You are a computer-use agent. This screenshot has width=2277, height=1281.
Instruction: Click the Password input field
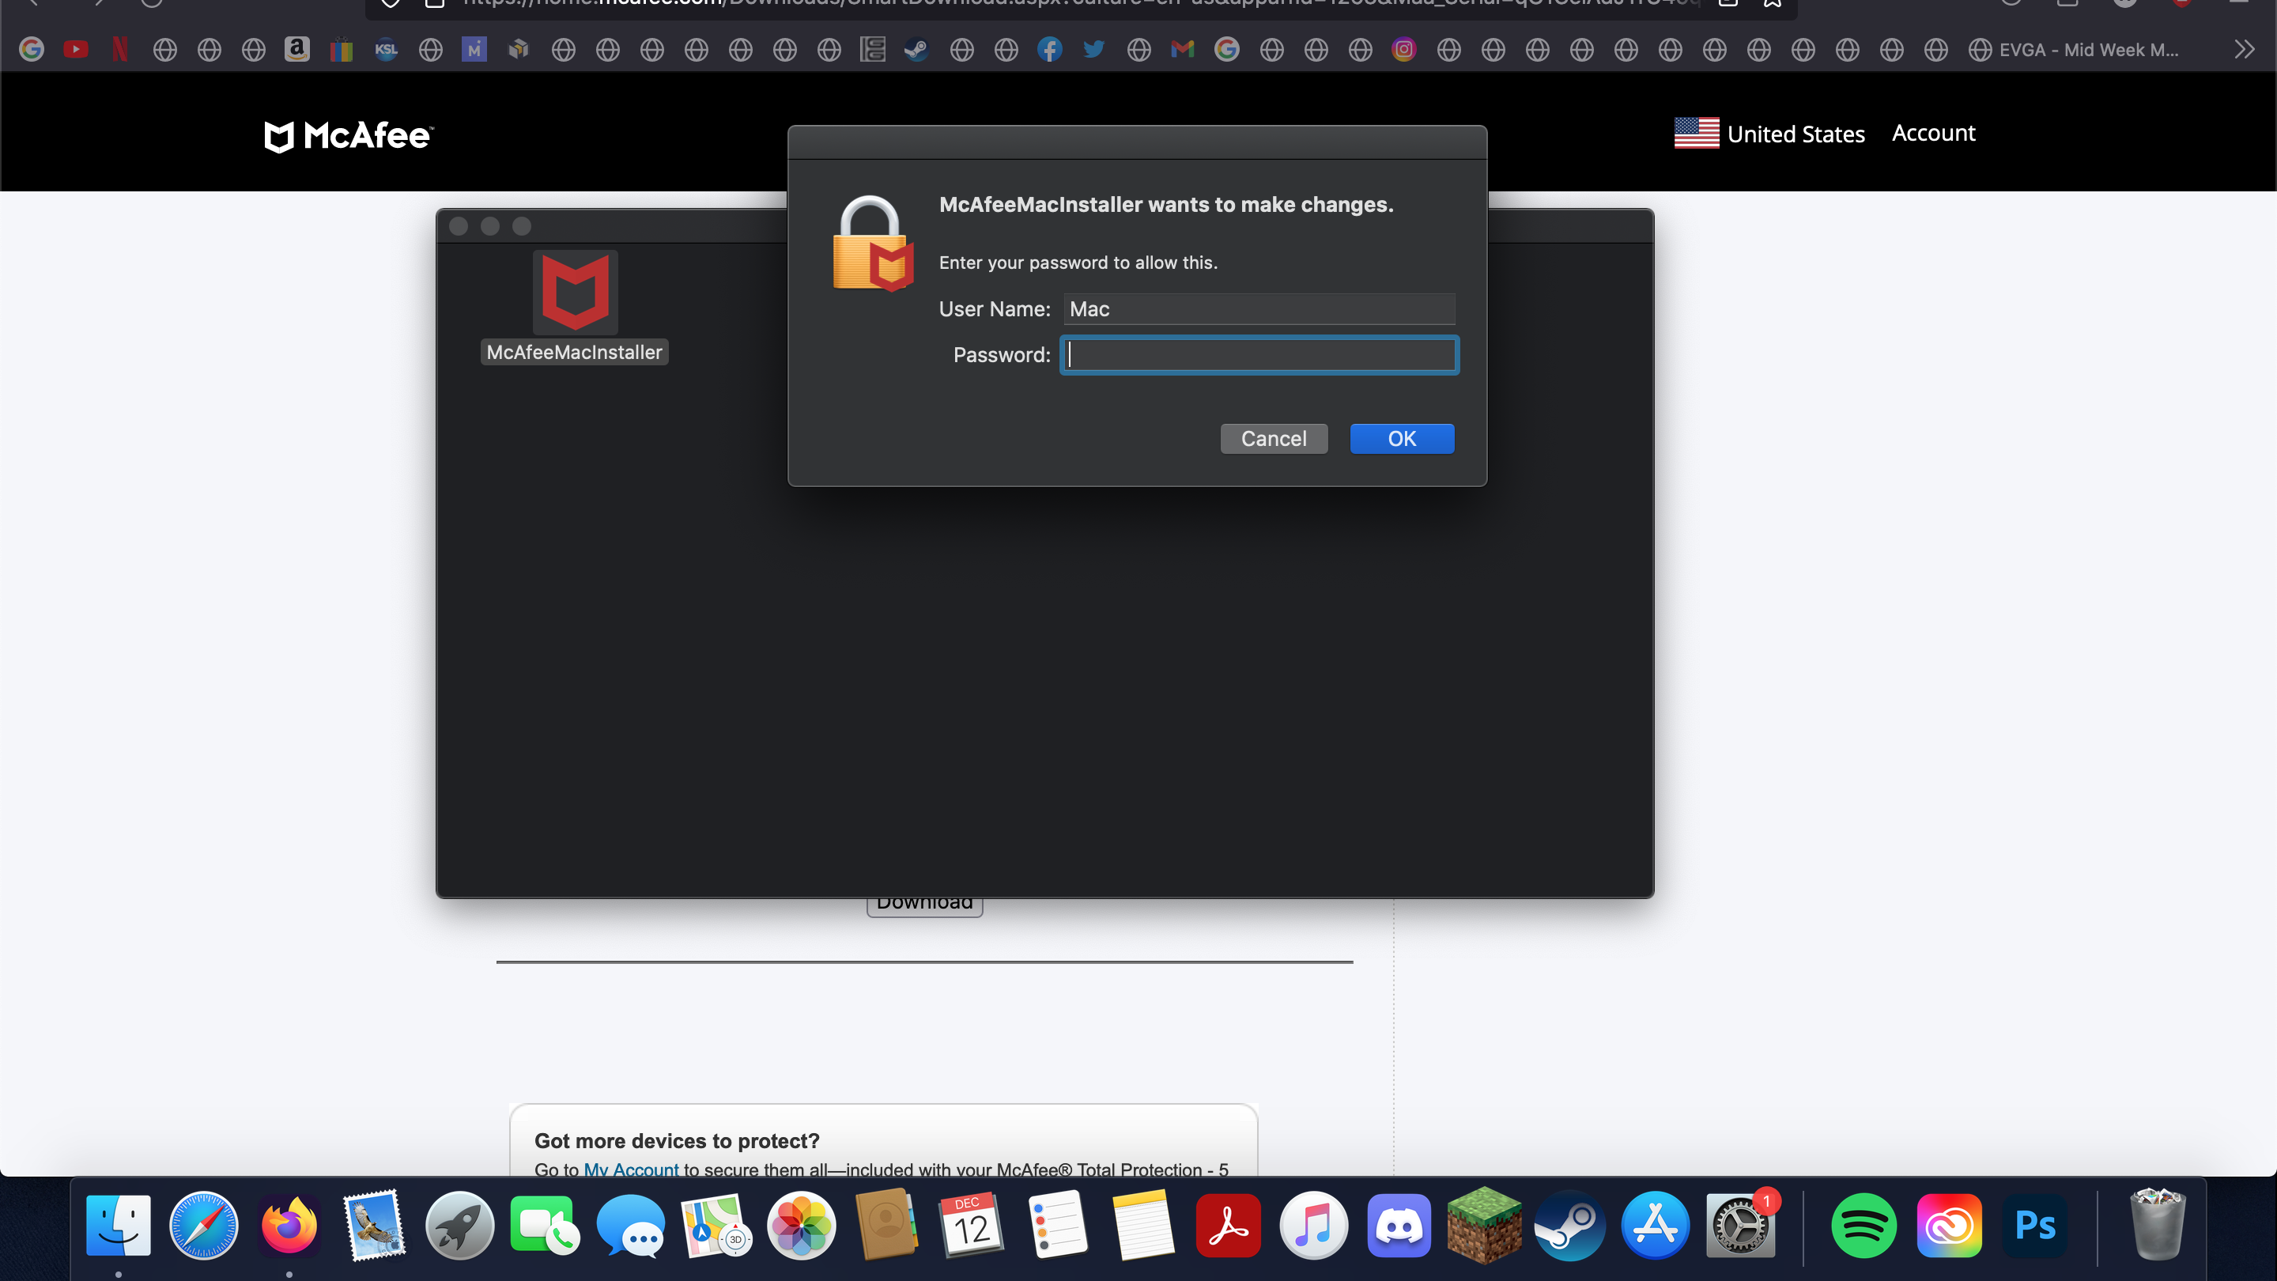tap(1259, 353)
